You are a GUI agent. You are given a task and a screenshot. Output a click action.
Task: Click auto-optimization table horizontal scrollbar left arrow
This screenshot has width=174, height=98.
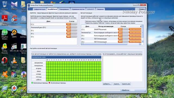coord(82,44)
